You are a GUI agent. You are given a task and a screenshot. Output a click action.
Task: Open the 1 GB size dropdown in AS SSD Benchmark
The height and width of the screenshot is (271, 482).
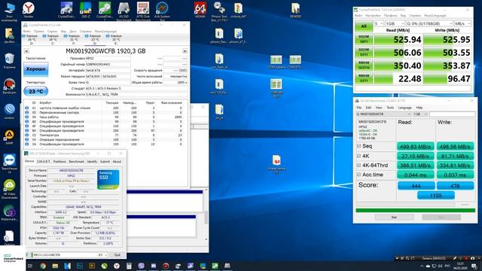click(x=420, y=114)
